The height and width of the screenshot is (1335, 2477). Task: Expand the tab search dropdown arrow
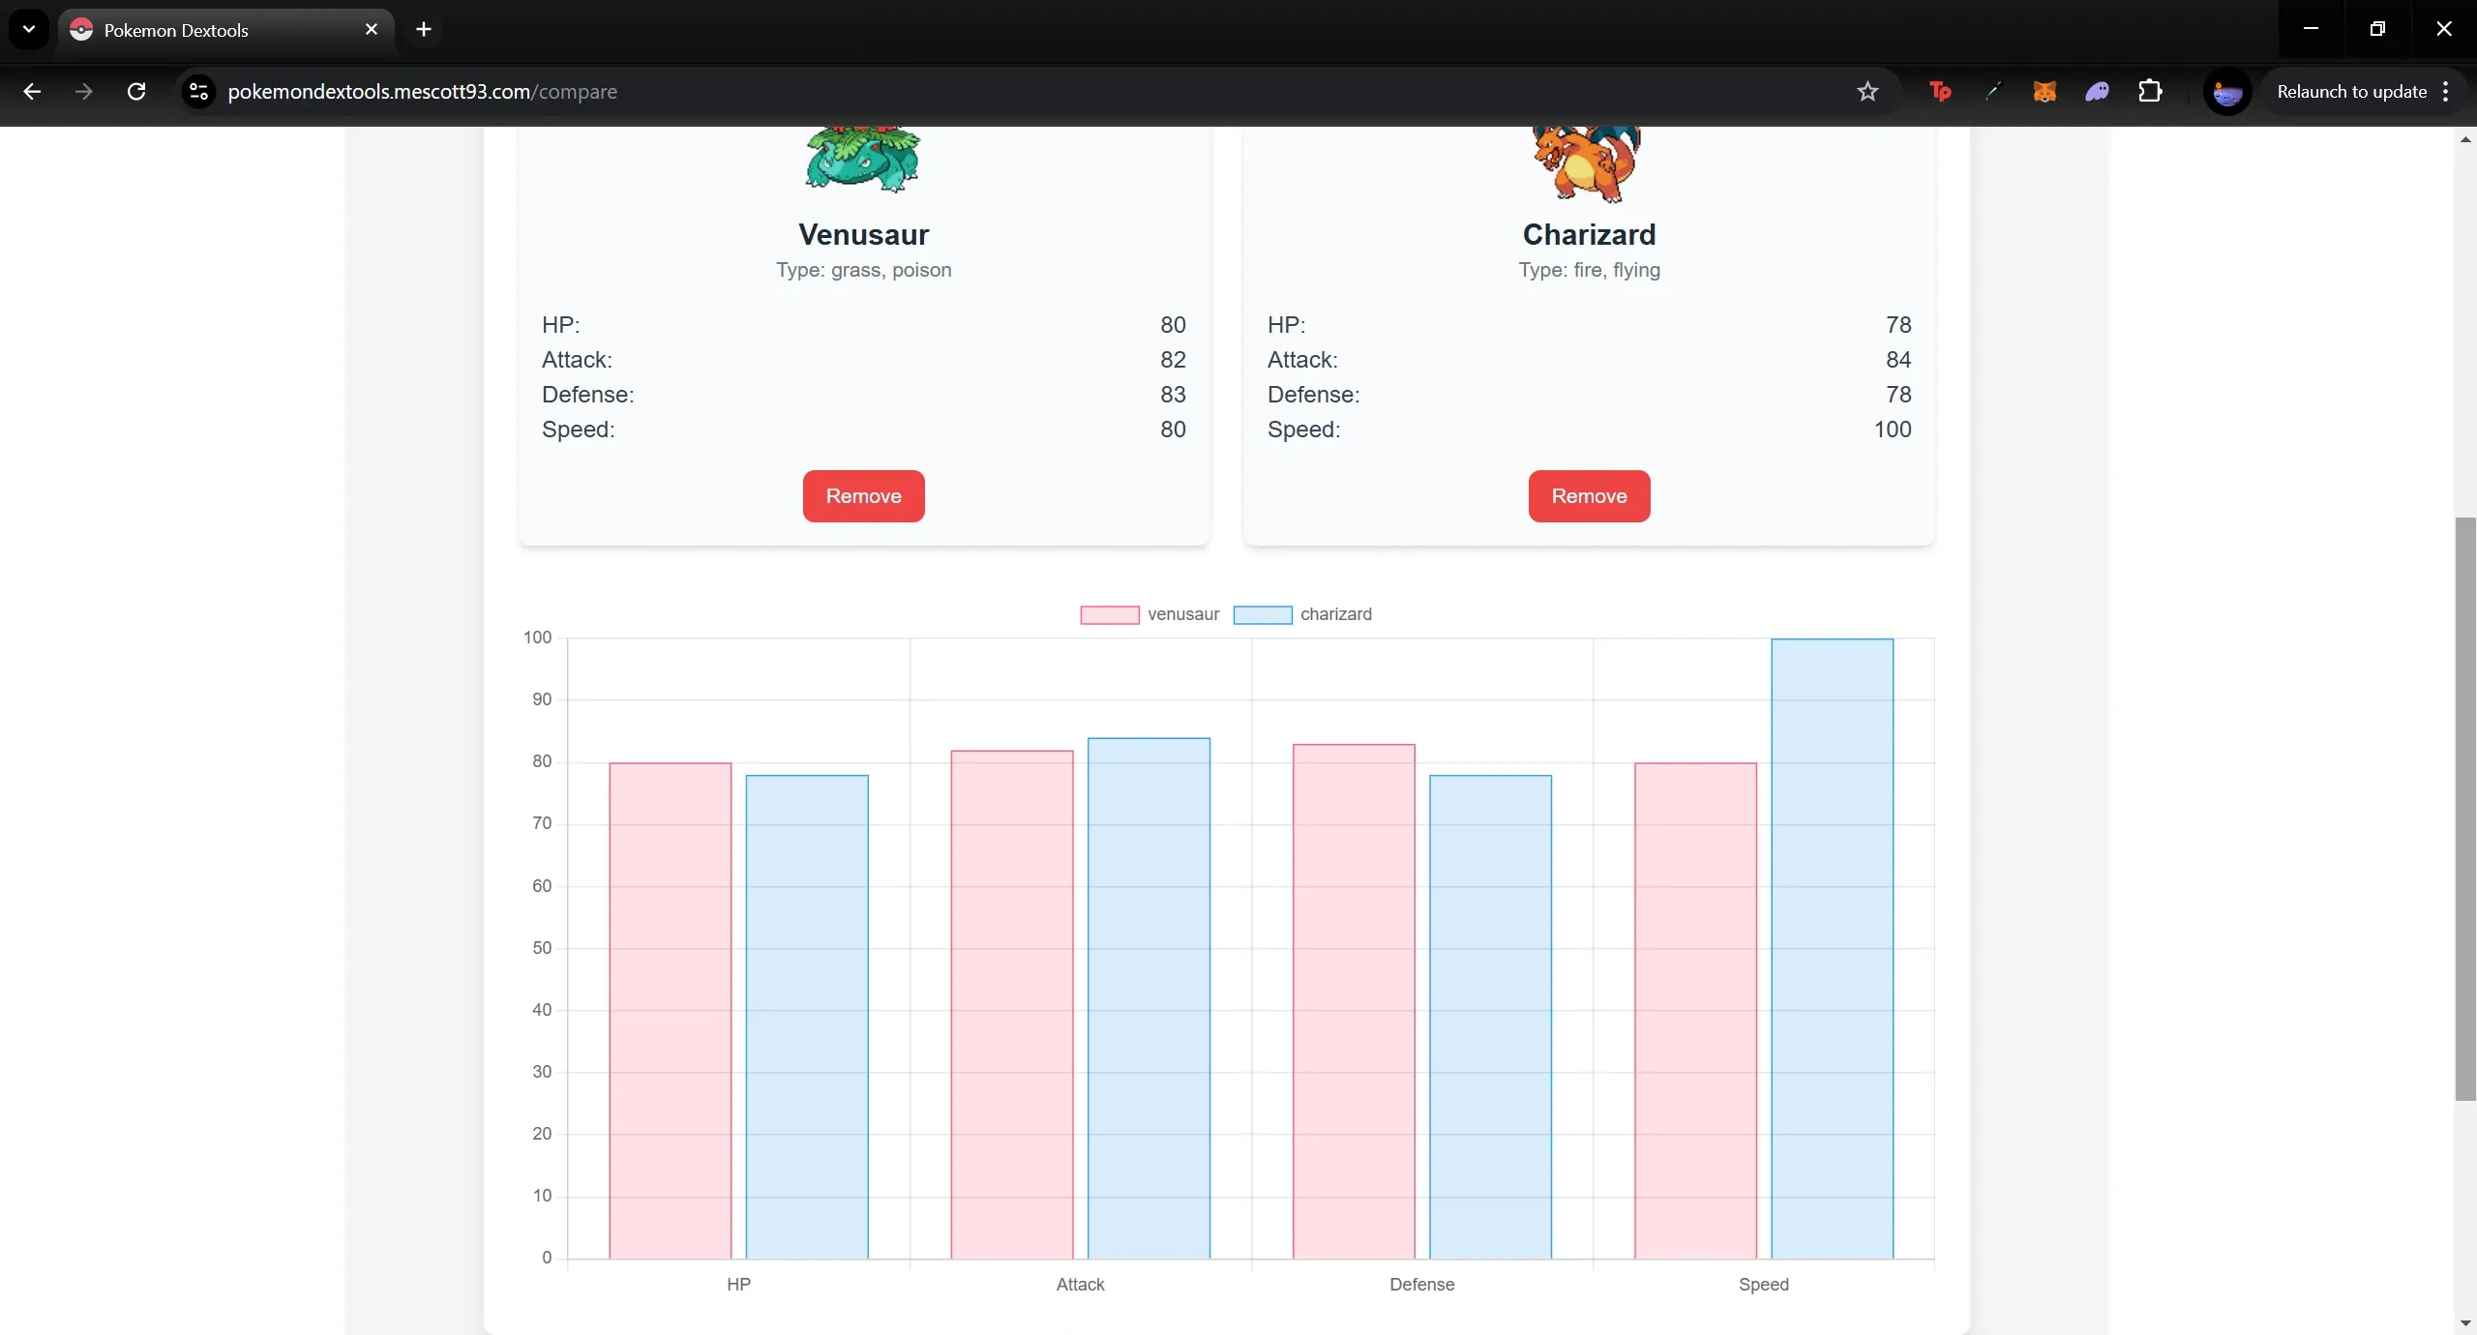[28, 29]
